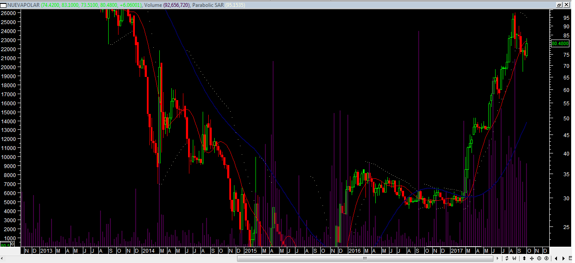Viewport: 575px width, 263px height.
Task: Click the 95 price axis label
Action: 566,18
